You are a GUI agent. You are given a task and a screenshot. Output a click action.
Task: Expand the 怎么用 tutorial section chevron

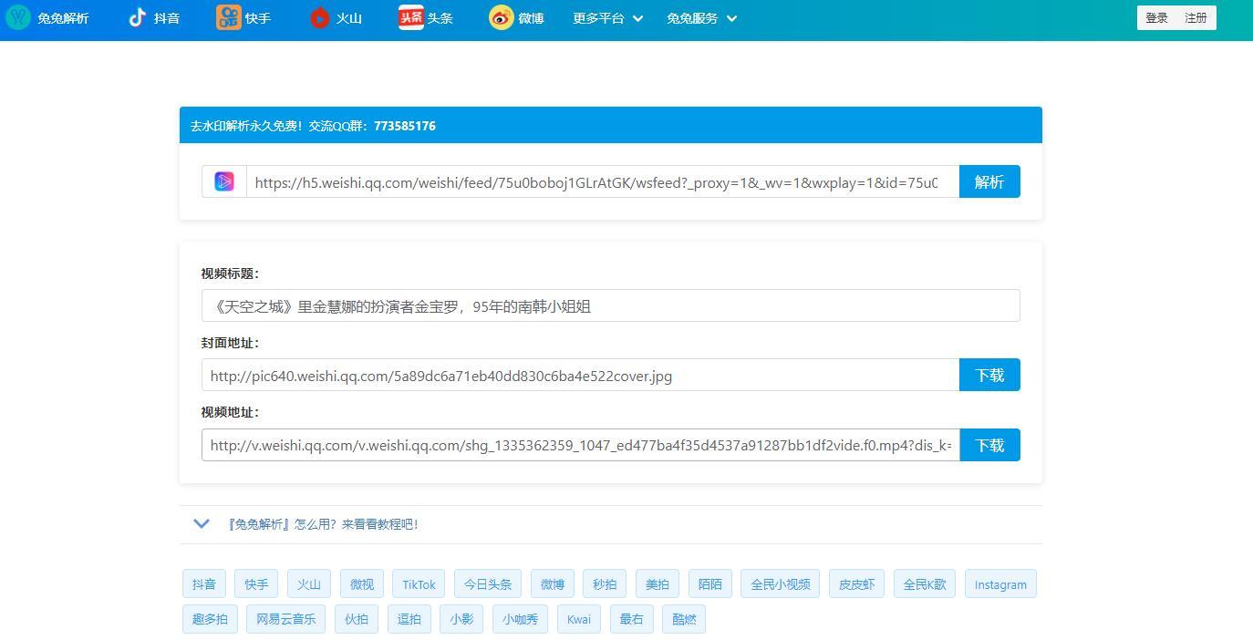(x=202, y=524)
